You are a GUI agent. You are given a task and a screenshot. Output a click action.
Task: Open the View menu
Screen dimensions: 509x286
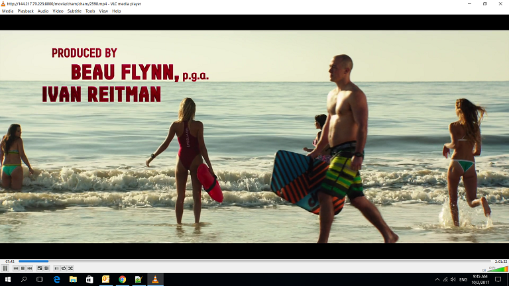[x=103, y=11]
